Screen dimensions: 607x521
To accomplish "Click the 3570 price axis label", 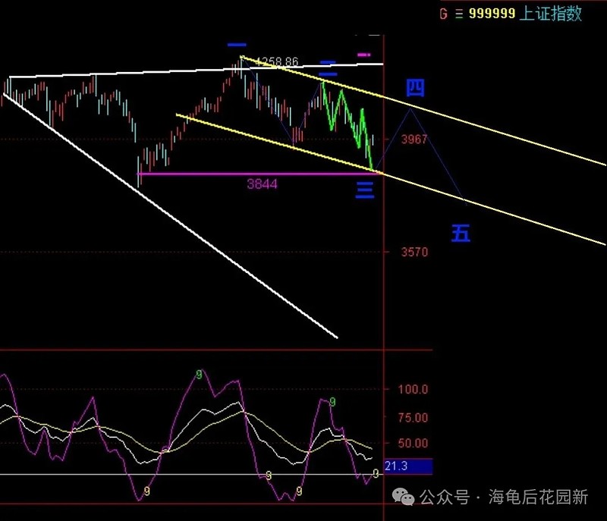I will [x=414, y=253].
